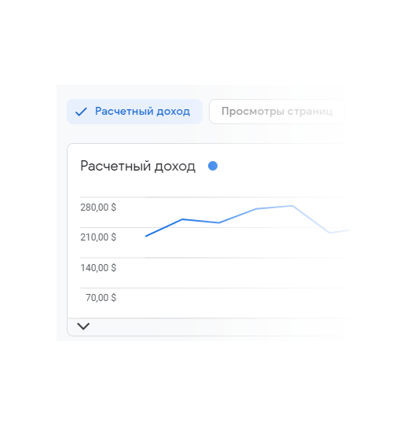
Task: Click the bottom footer bar of chart card
Action: coord(208,327)
